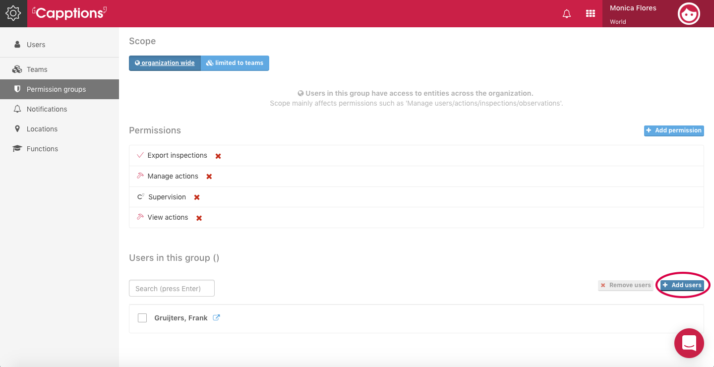This screenshot has height=367, width=714.
Task: Open Notifications in sidebar
Action: [x=59, y=109]
